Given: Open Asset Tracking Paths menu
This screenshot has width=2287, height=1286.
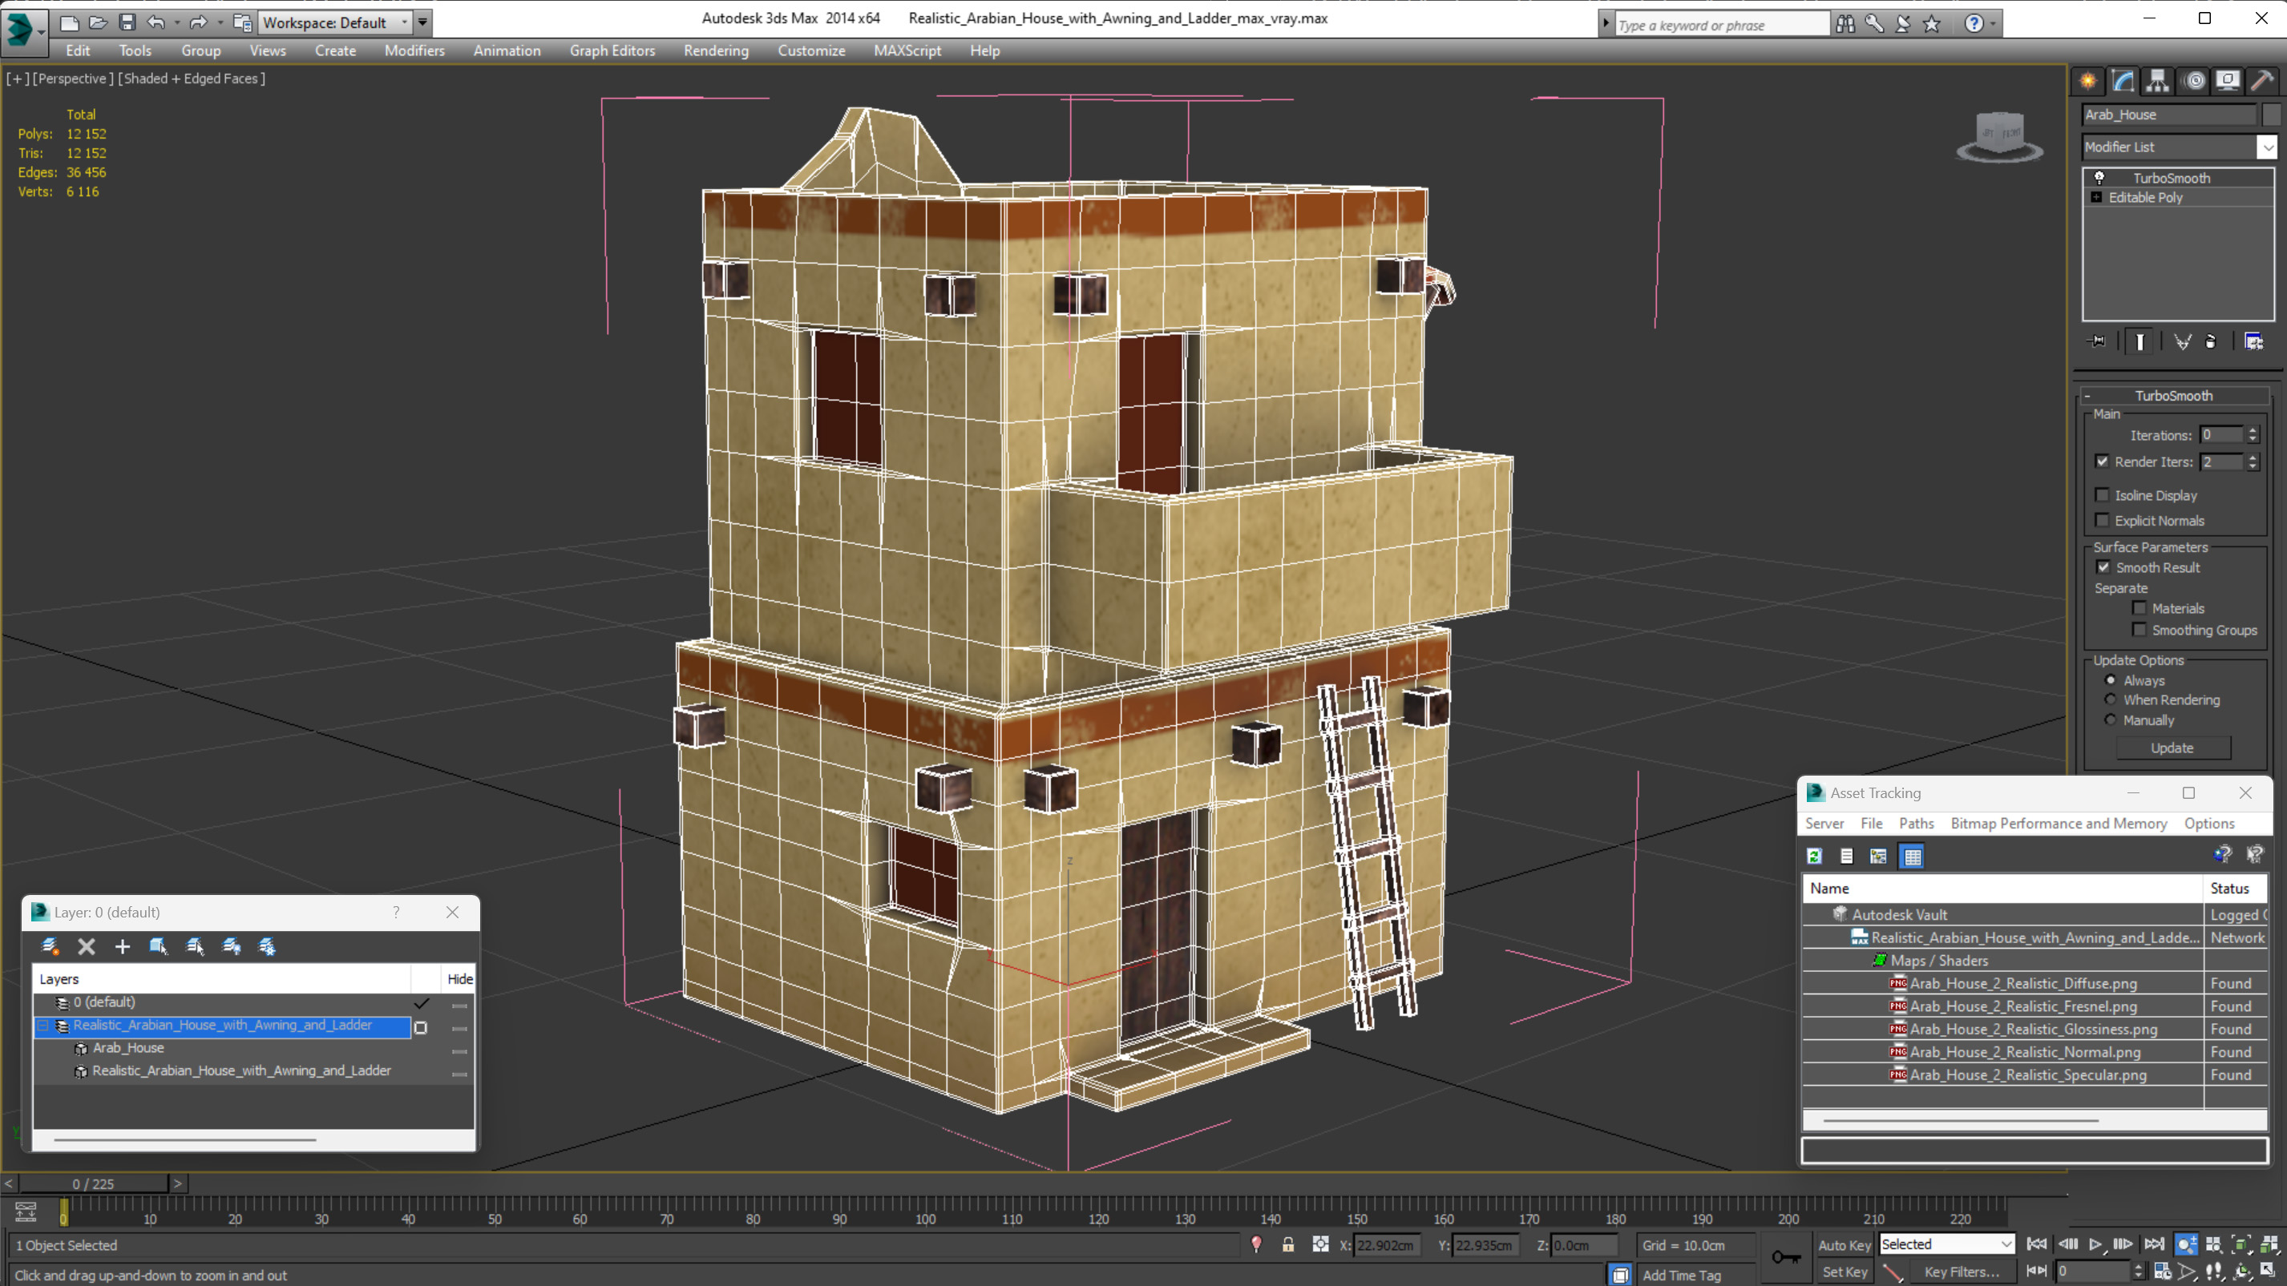Looking at the screenshot, I should (1916, 824).
